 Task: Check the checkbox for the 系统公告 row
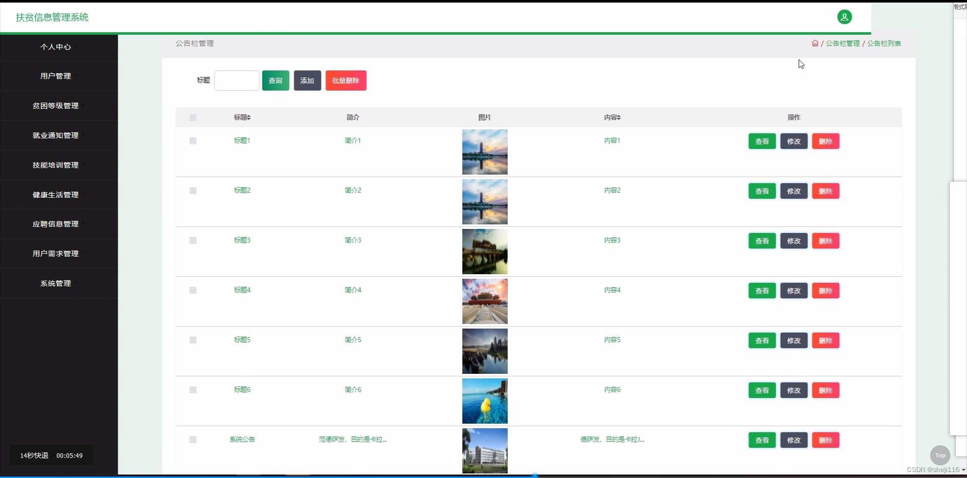(x=192, y=440)
